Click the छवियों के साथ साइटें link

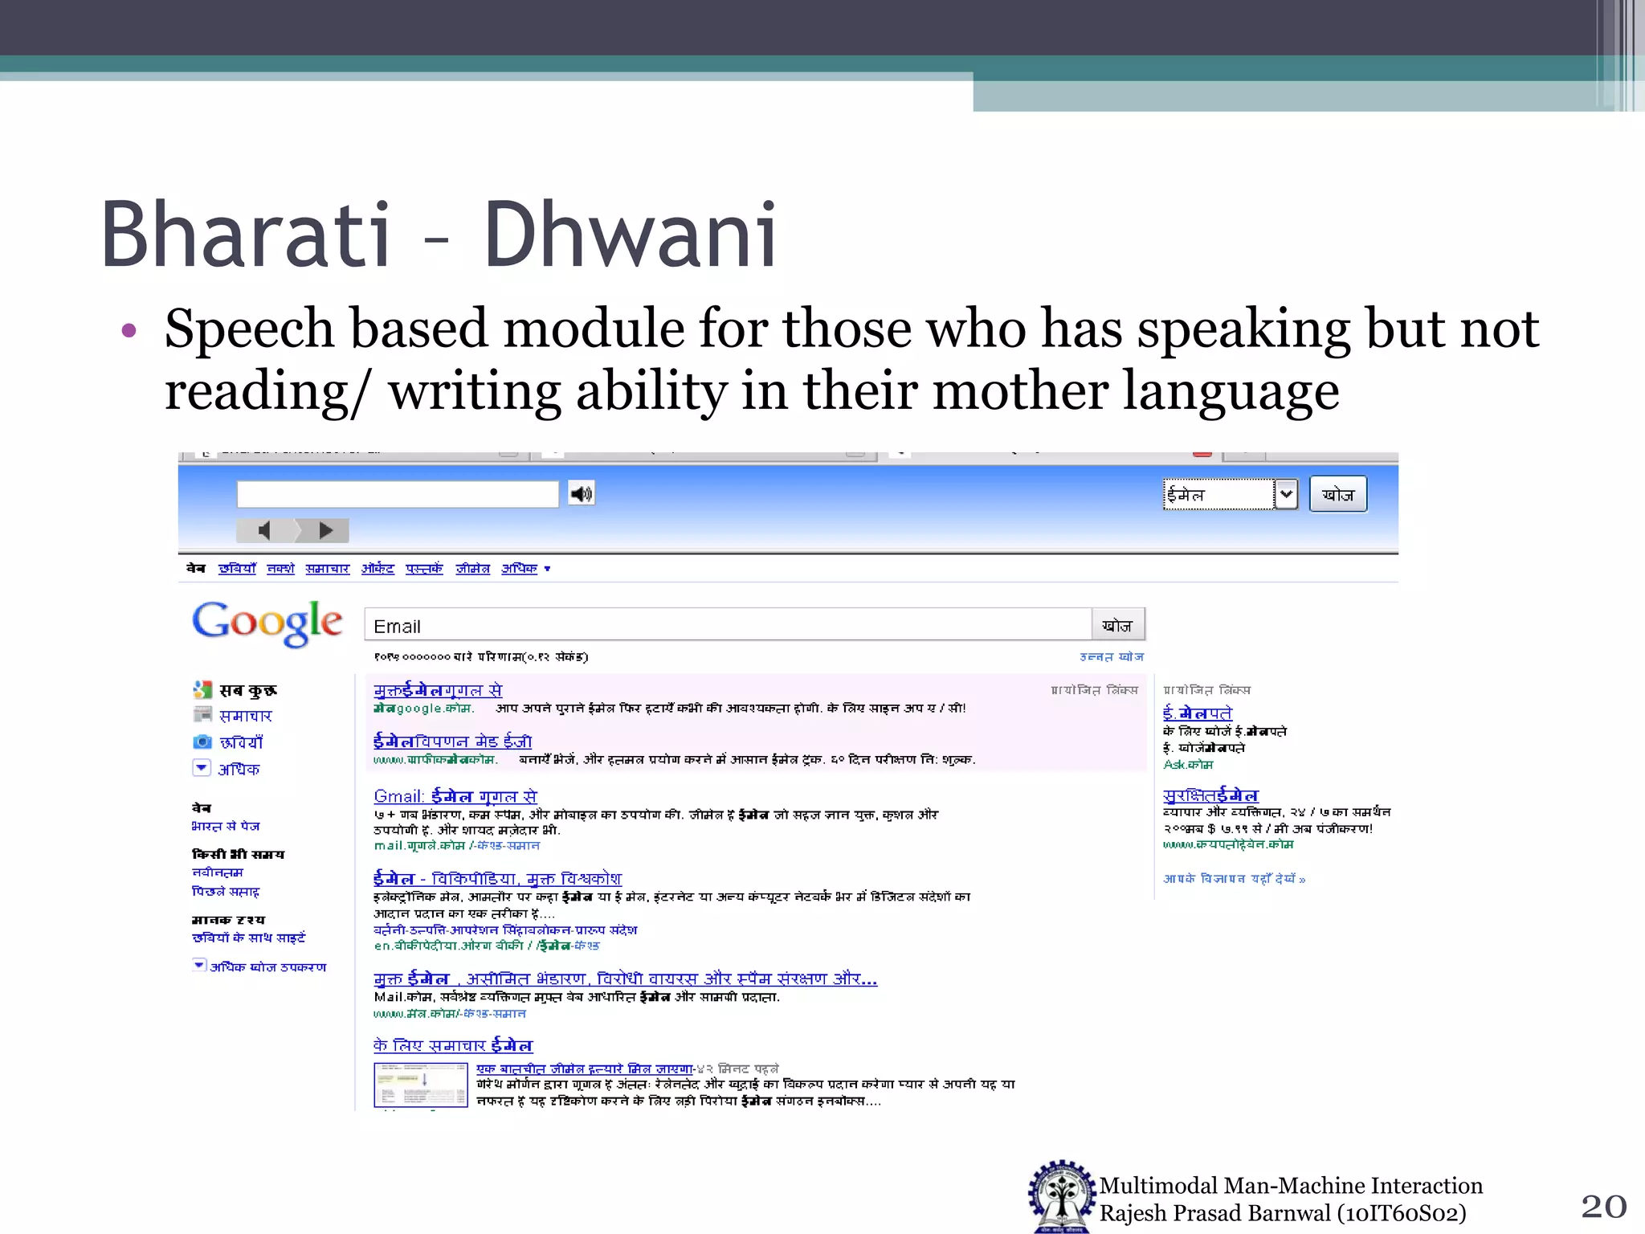click(x=249, y=938)
